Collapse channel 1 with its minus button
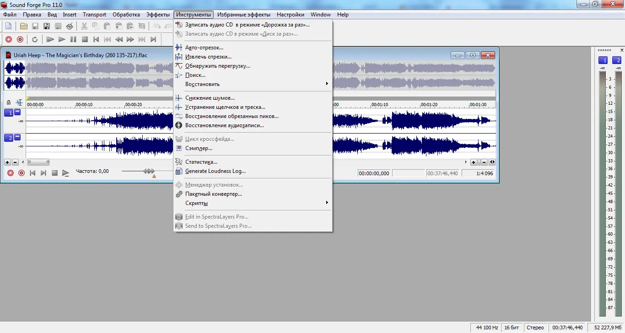This screenshot has width=625, height=333. click(x=18, y=112)
